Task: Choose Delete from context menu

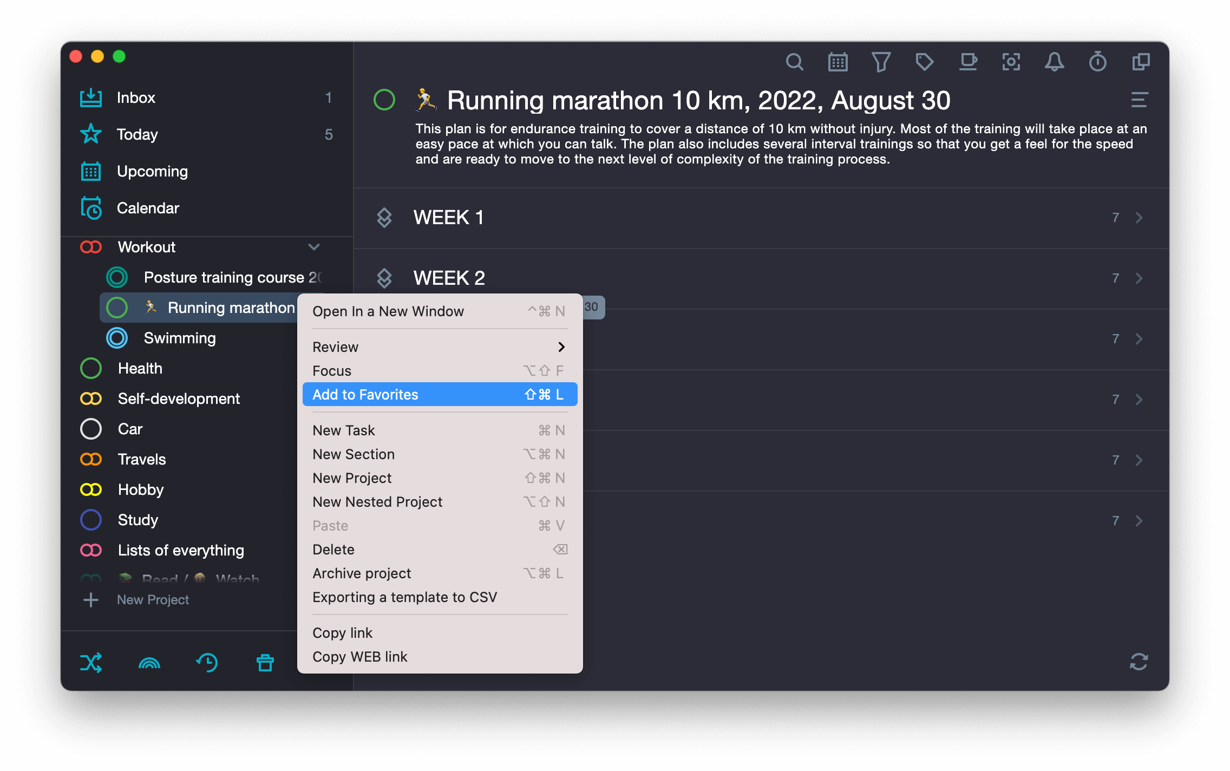Action: tap(440, 550)
